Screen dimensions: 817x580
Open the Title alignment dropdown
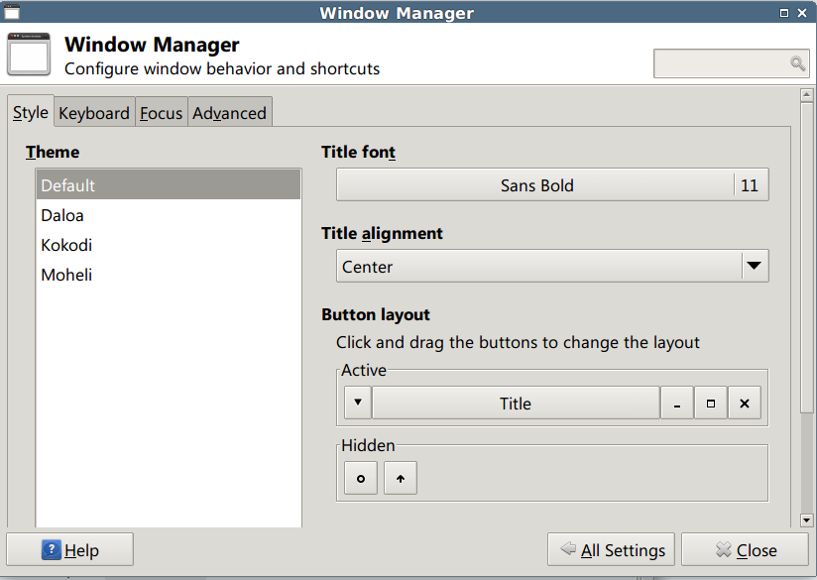552,267
